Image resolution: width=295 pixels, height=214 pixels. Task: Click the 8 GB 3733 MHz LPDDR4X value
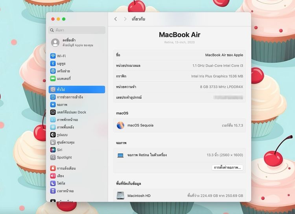[x=221, y=87]
